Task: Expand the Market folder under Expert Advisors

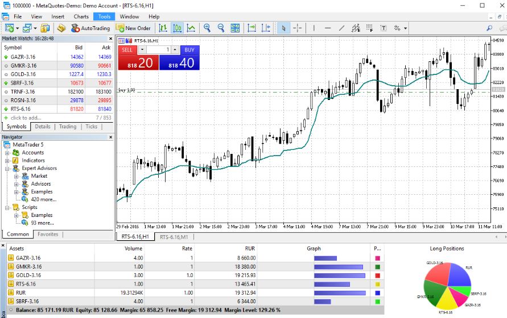Action: (16, 176)
